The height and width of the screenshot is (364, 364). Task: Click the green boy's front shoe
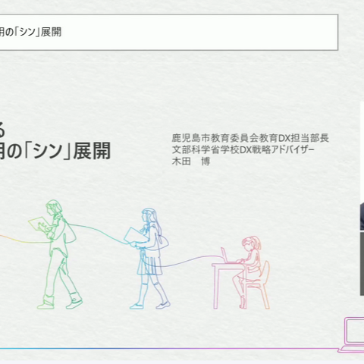(74, 300)
